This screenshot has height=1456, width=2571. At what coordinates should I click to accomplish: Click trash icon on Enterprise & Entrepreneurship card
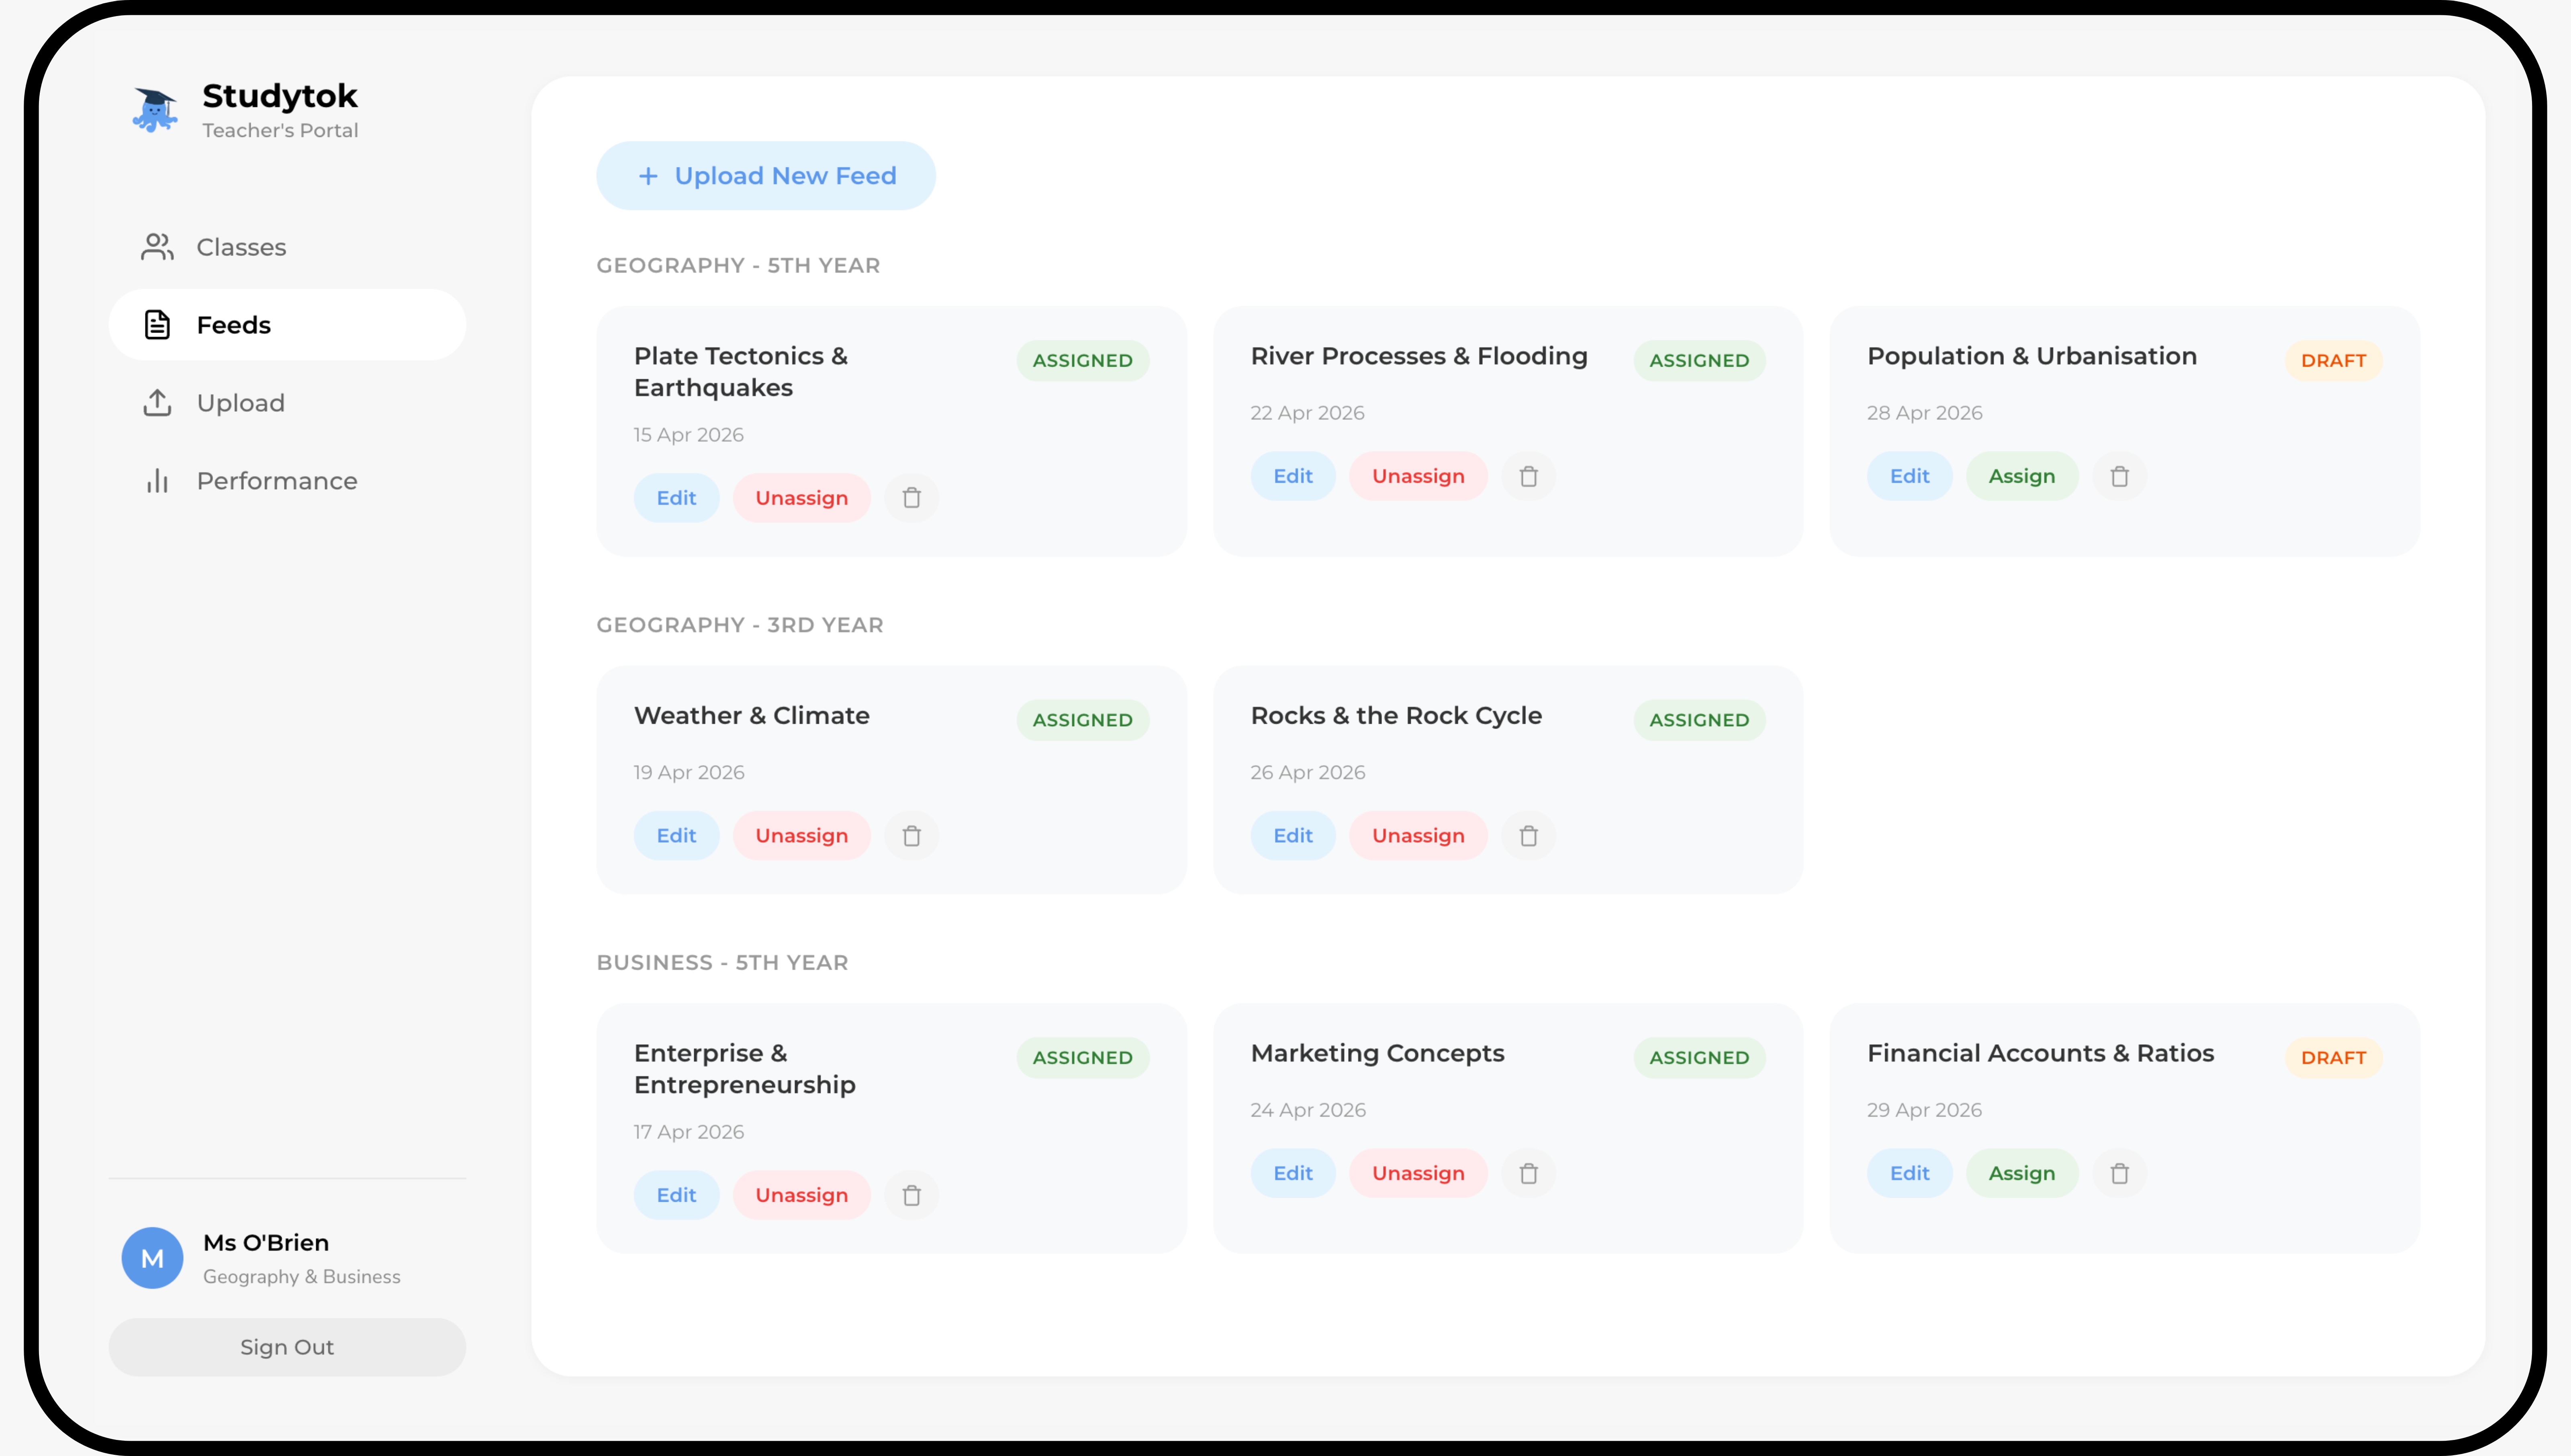coord(911,1195)
